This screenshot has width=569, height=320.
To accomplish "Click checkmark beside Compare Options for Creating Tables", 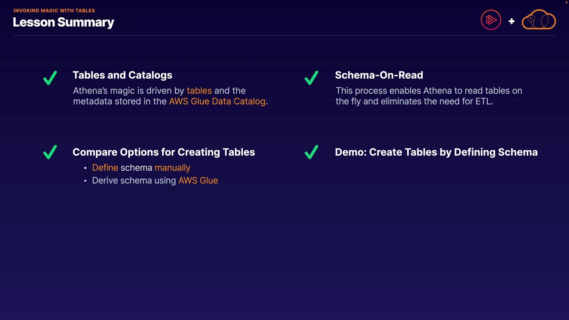I will 50,152.
